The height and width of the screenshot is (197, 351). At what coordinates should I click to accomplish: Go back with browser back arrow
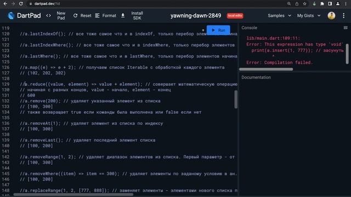point(5,4)
